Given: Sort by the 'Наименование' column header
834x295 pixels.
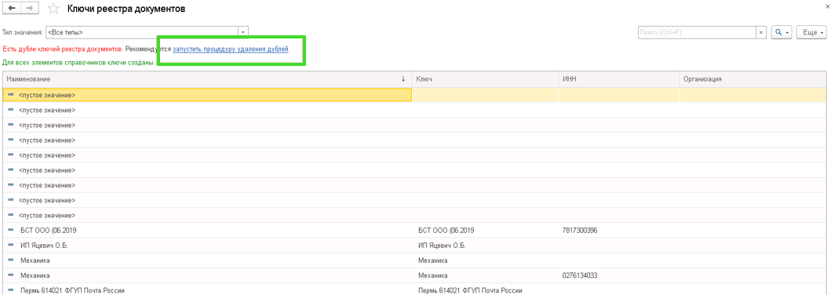Looking at the screenshot, I should click(207, 79).
